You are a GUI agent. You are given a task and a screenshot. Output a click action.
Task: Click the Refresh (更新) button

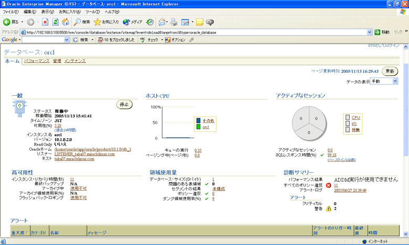(x=390, y=71)
